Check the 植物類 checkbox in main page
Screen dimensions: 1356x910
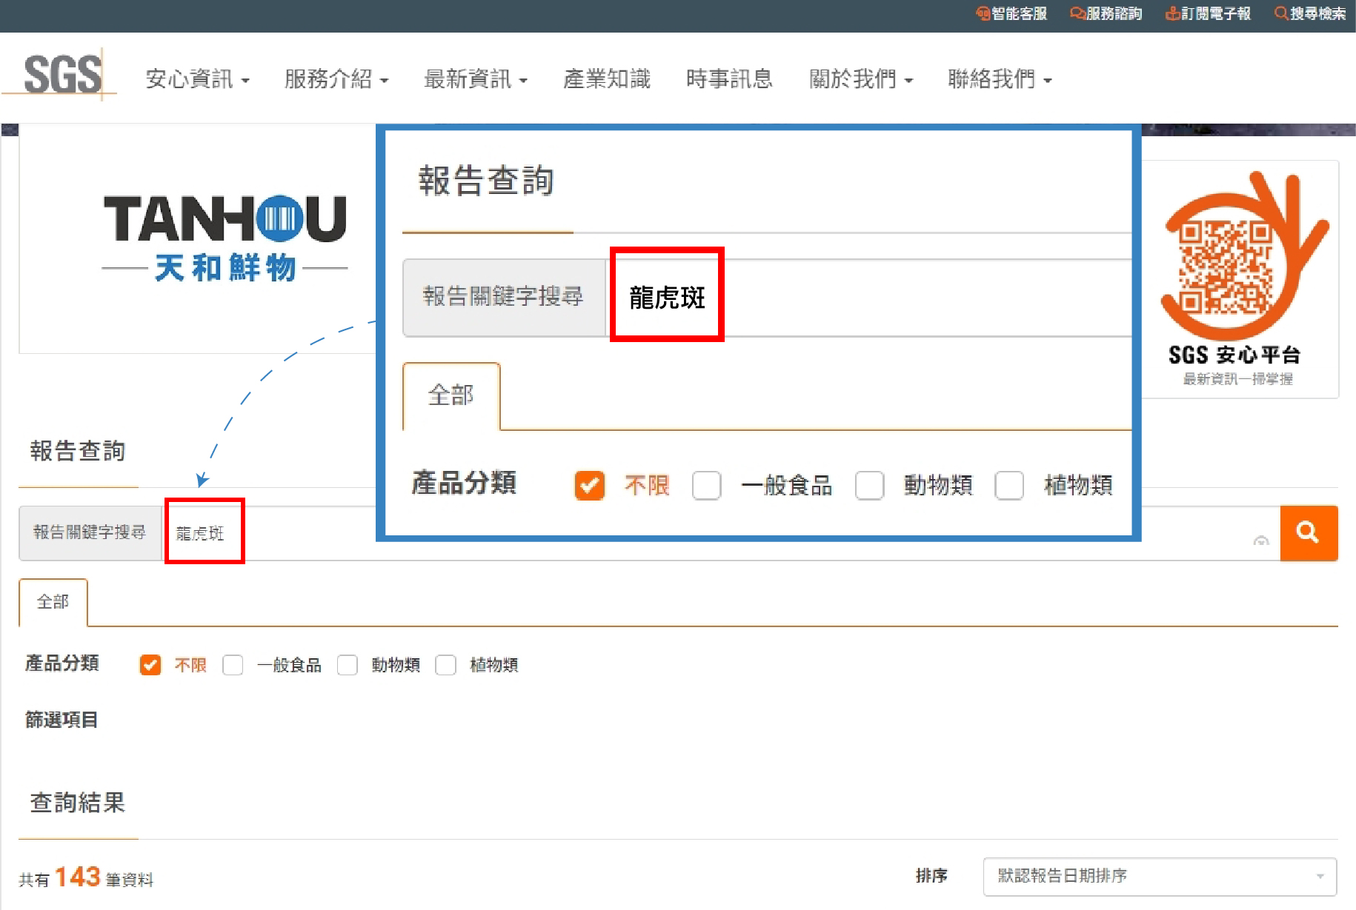pos(446,665)
